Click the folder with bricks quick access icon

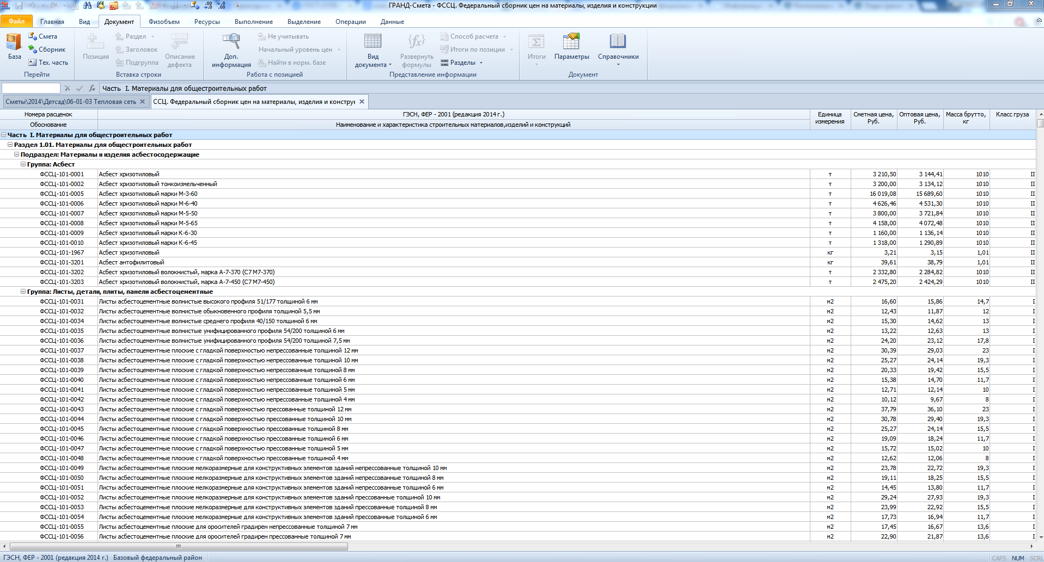click(x=114, y=5)
